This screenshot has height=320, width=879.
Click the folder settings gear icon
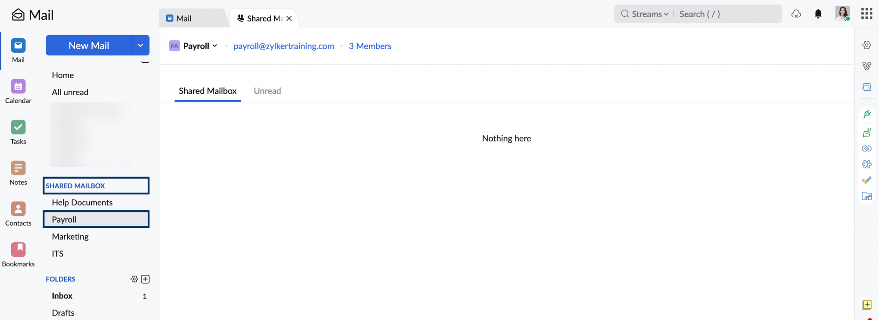[x=134, y=279]
